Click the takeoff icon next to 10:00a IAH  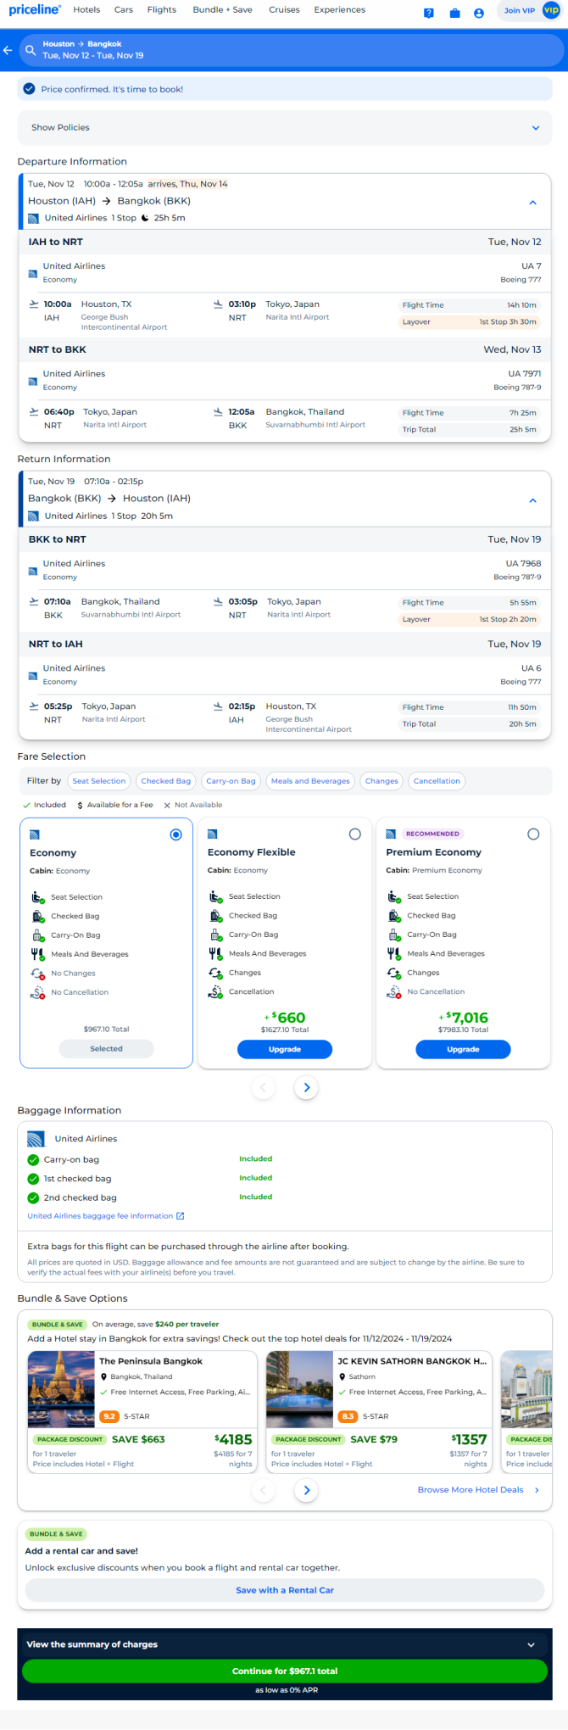34,304
